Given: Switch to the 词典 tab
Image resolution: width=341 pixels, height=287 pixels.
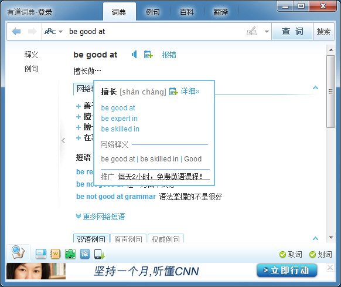Looking at the screenshot, I should [119, 12].
